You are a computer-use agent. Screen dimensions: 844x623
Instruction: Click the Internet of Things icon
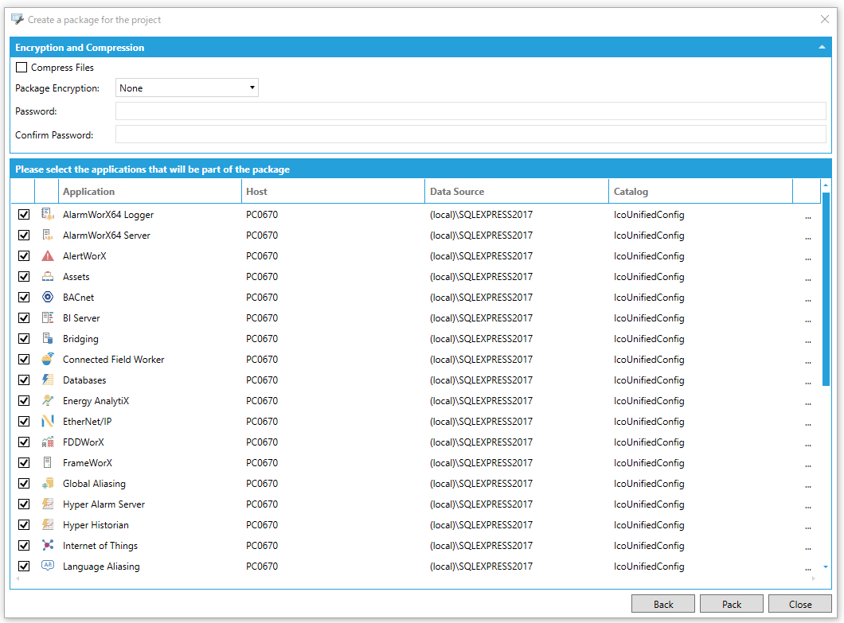(x=48, y=545)
